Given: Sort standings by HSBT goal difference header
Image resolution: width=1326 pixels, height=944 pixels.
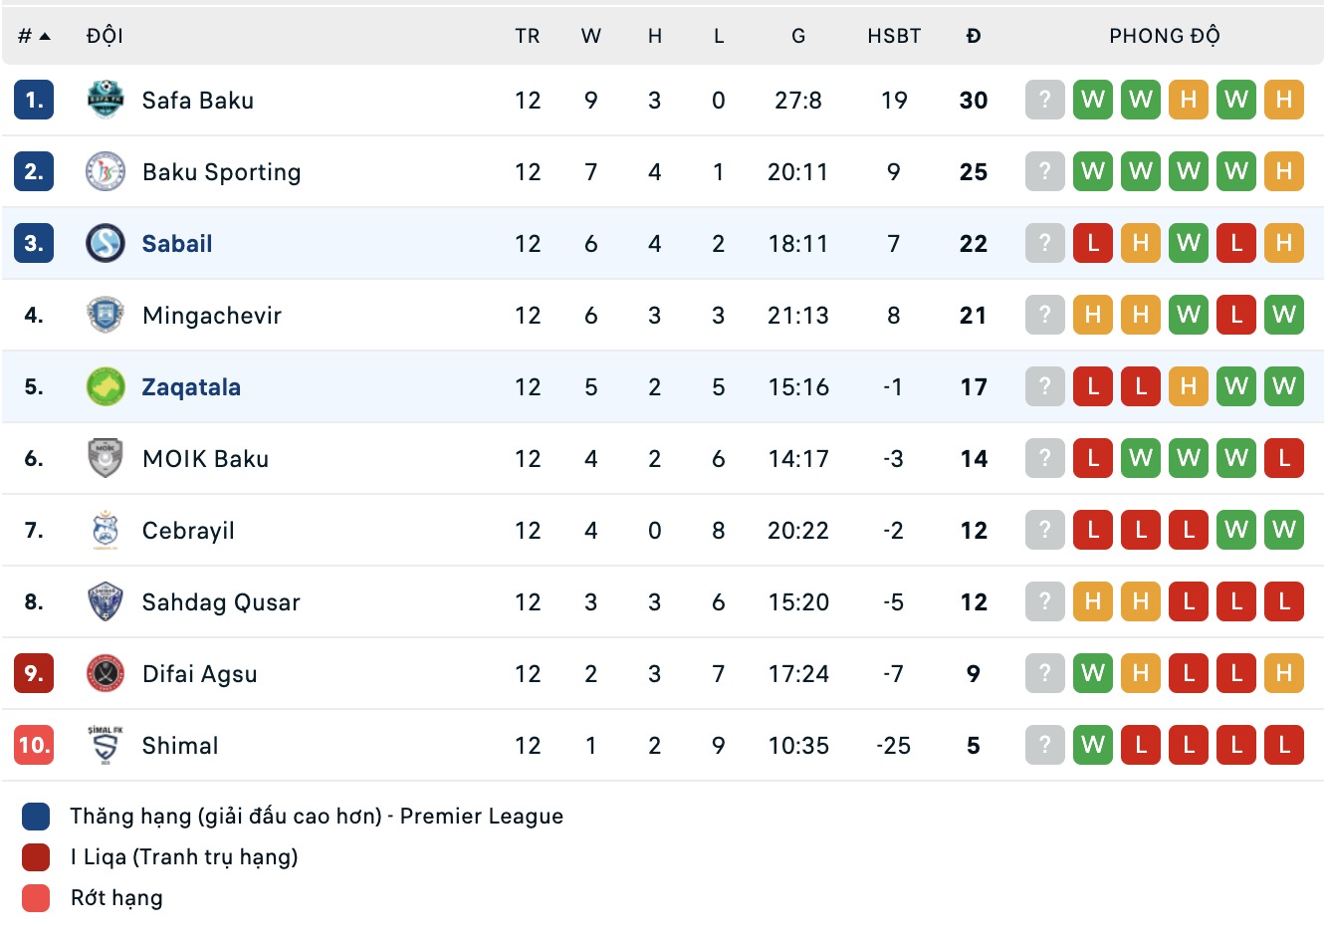Looking at the screenshot, I should pos(893,36).
